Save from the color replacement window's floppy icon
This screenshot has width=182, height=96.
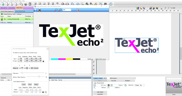pyautogui.click(x=35, y=10)
